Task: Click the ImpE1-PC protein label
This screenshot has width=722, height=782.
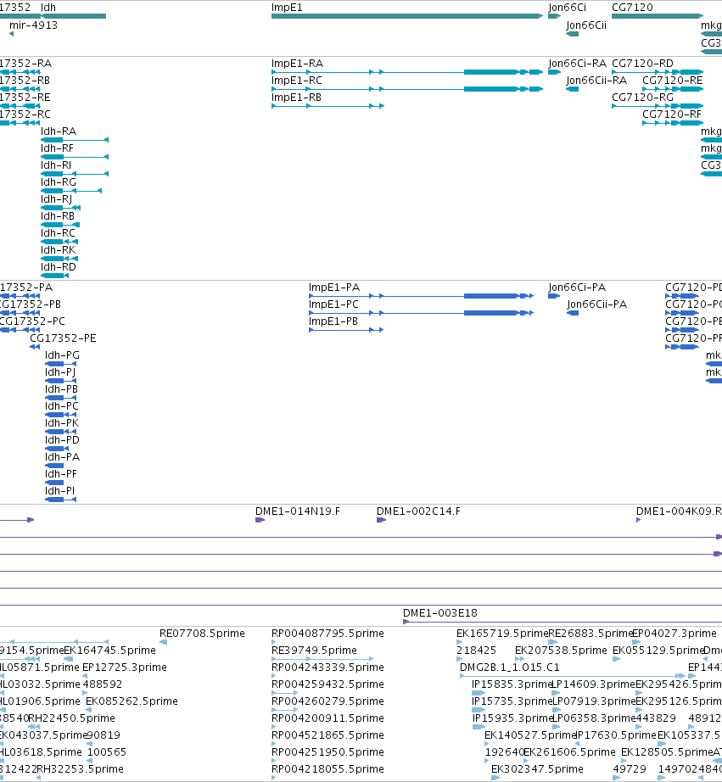Action: 333,304
